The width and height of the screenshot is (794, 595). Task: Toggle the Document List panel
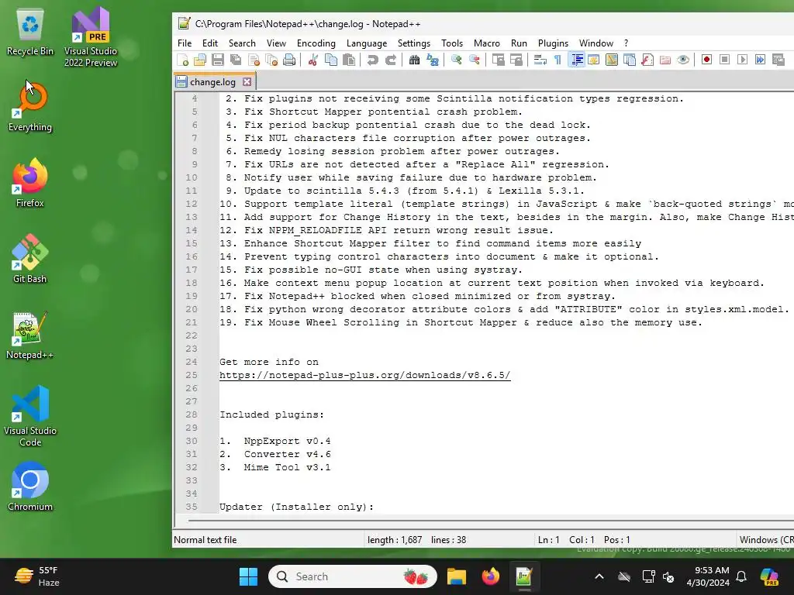click(630, 60)
